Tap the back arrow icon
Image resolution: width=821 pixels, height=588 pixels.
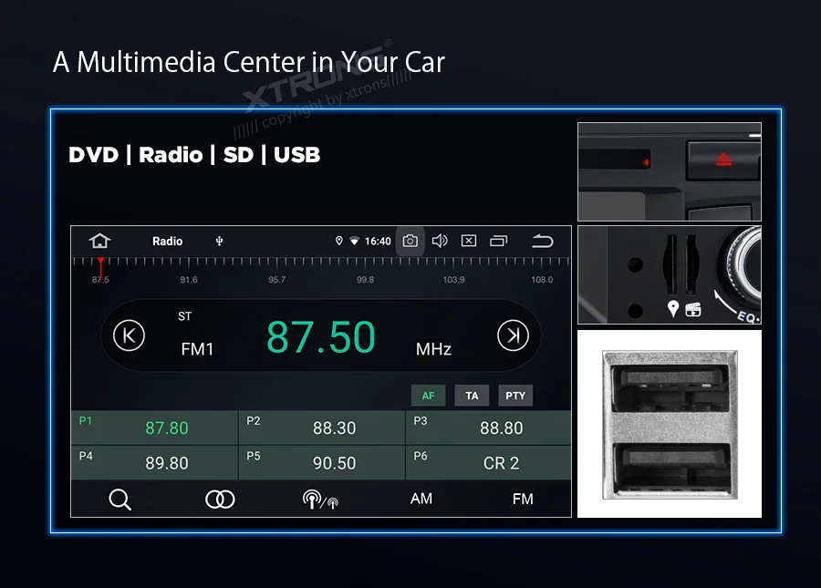tap(542, 241)
